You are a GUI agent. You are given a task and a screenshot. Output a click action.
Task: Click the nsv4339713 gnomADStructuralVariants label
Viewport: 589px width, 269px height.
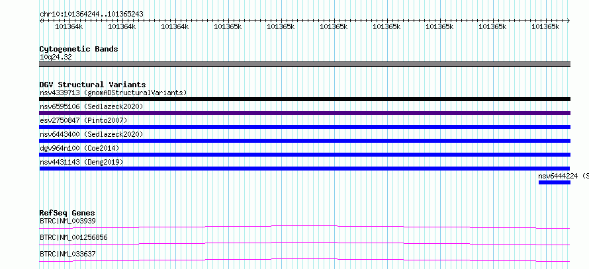pos(113,93)
